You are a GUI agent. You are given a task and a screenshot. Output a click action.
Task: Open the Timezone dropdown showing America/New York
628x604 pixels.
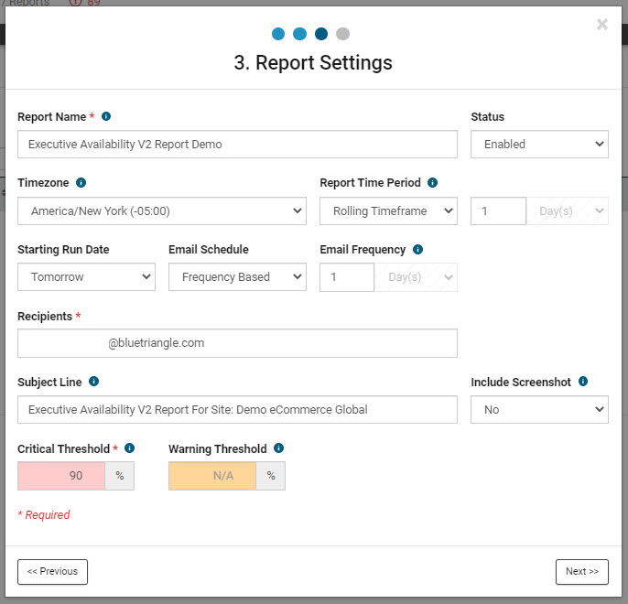coord(162,210)
